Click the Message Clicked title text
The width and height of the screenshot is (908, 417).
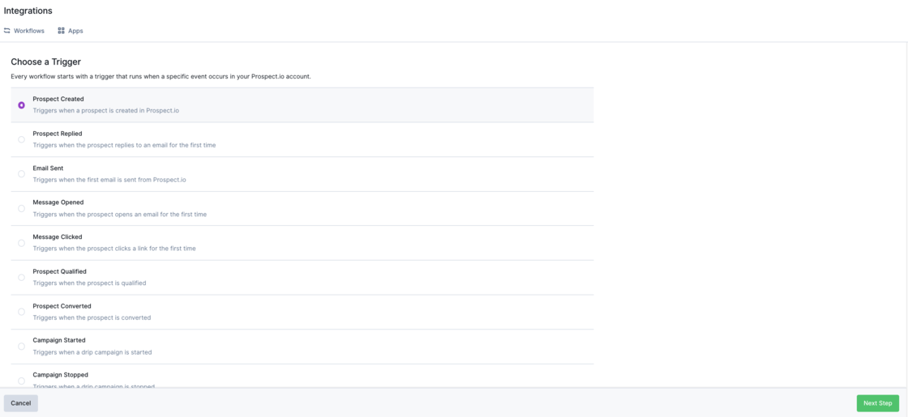pos(58,237)
